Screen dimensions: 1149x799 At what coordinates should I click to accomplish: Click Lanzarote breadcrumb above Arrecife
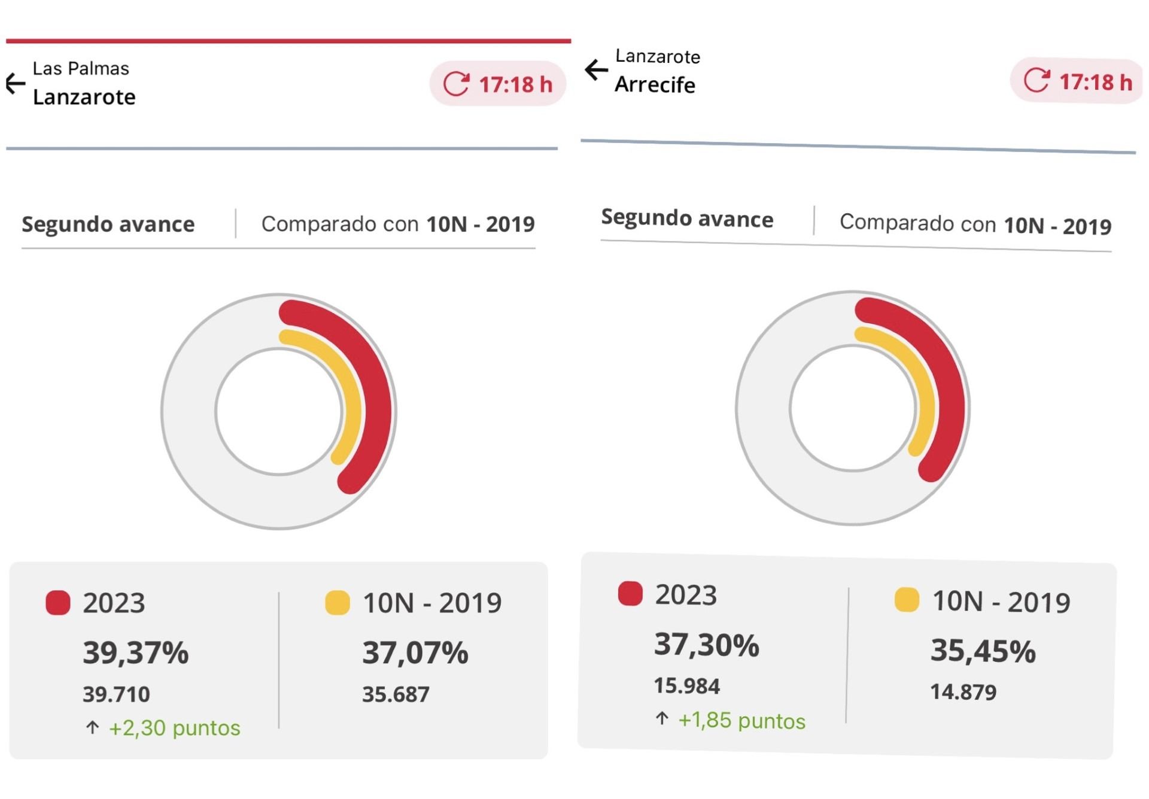tap(658, 57)
